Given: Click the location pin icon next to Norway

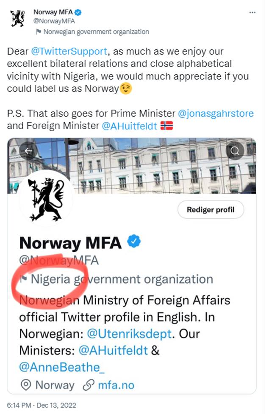Looking at the screenshot, I should click(26, 385).
